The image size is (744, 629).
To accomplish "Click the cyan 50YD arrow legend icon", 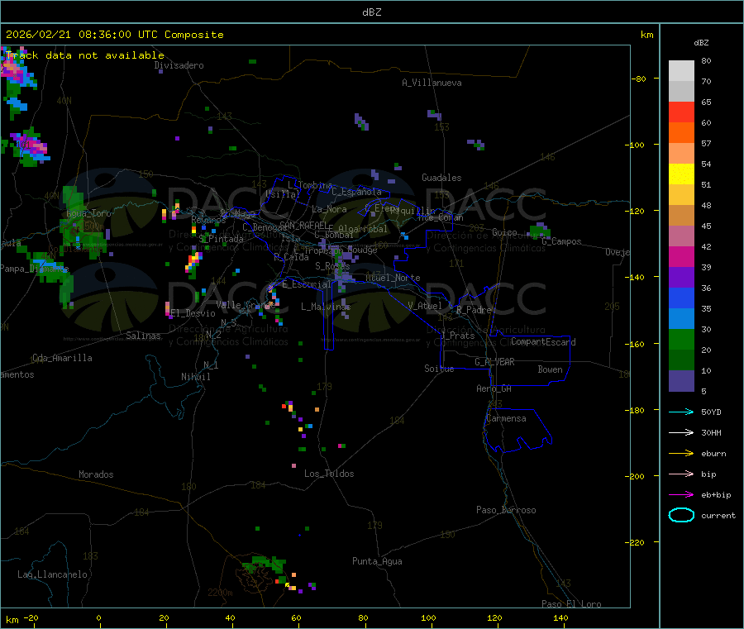I will (x=681, y=412).
